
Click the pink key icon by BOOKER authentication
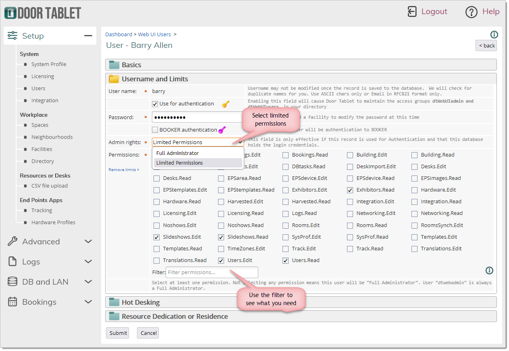(222, 130)
